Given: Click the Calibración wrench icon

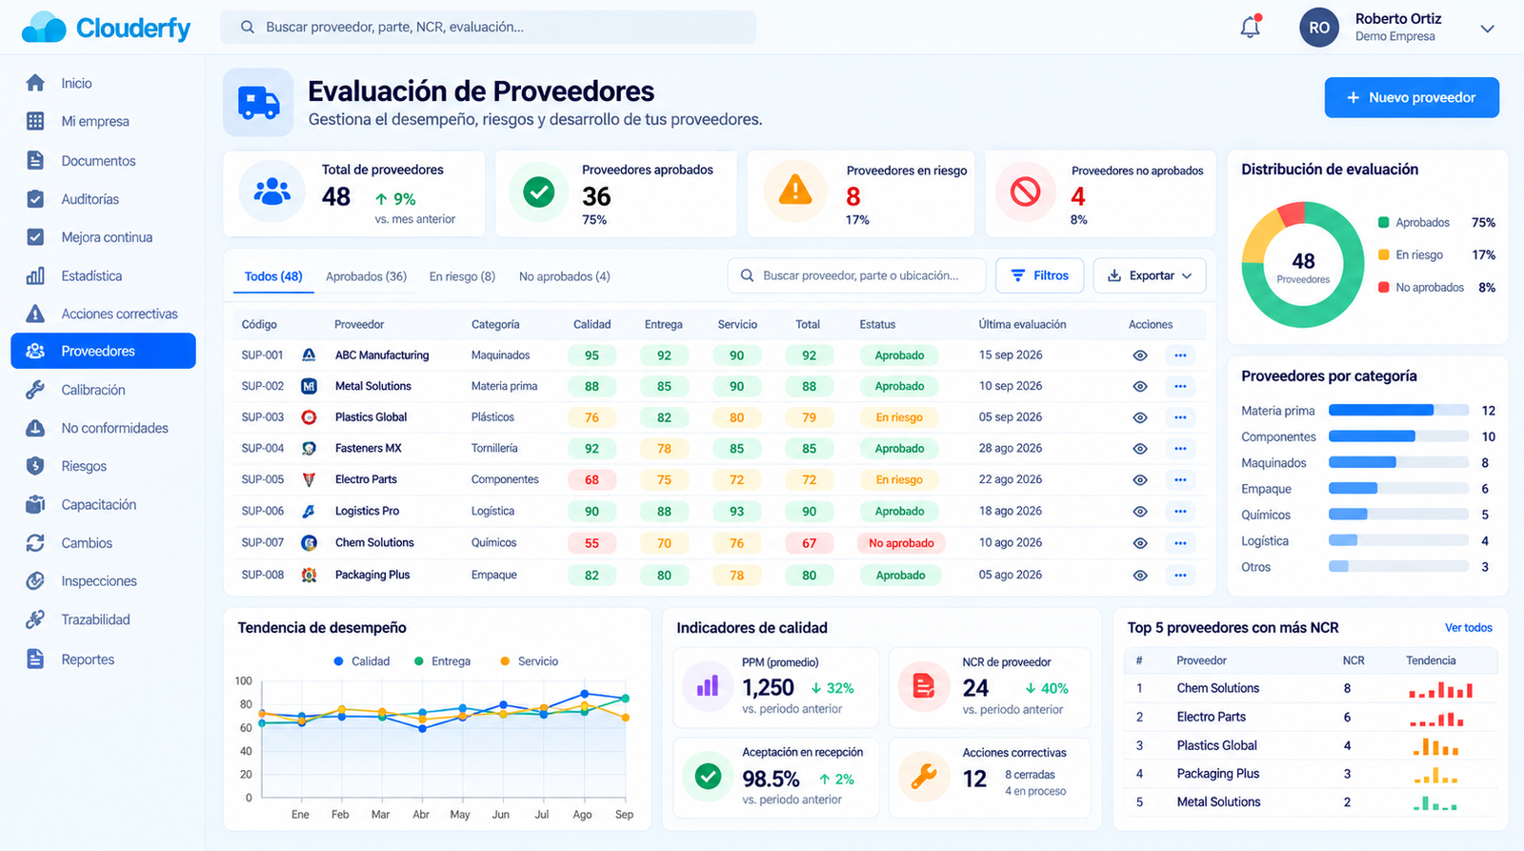Looking at the screenshot, I should [x=35, y=390].
